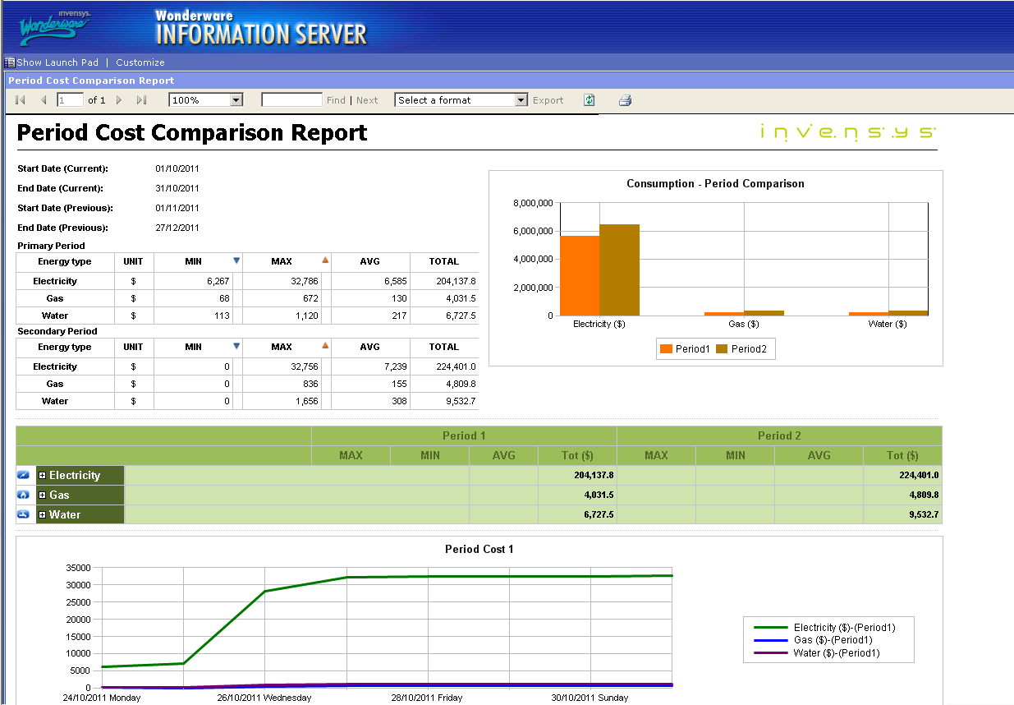This screenshot has height=705, width=1014.
Task: Go to the first page
Action: pyautogui.click(x=19, y=99)
